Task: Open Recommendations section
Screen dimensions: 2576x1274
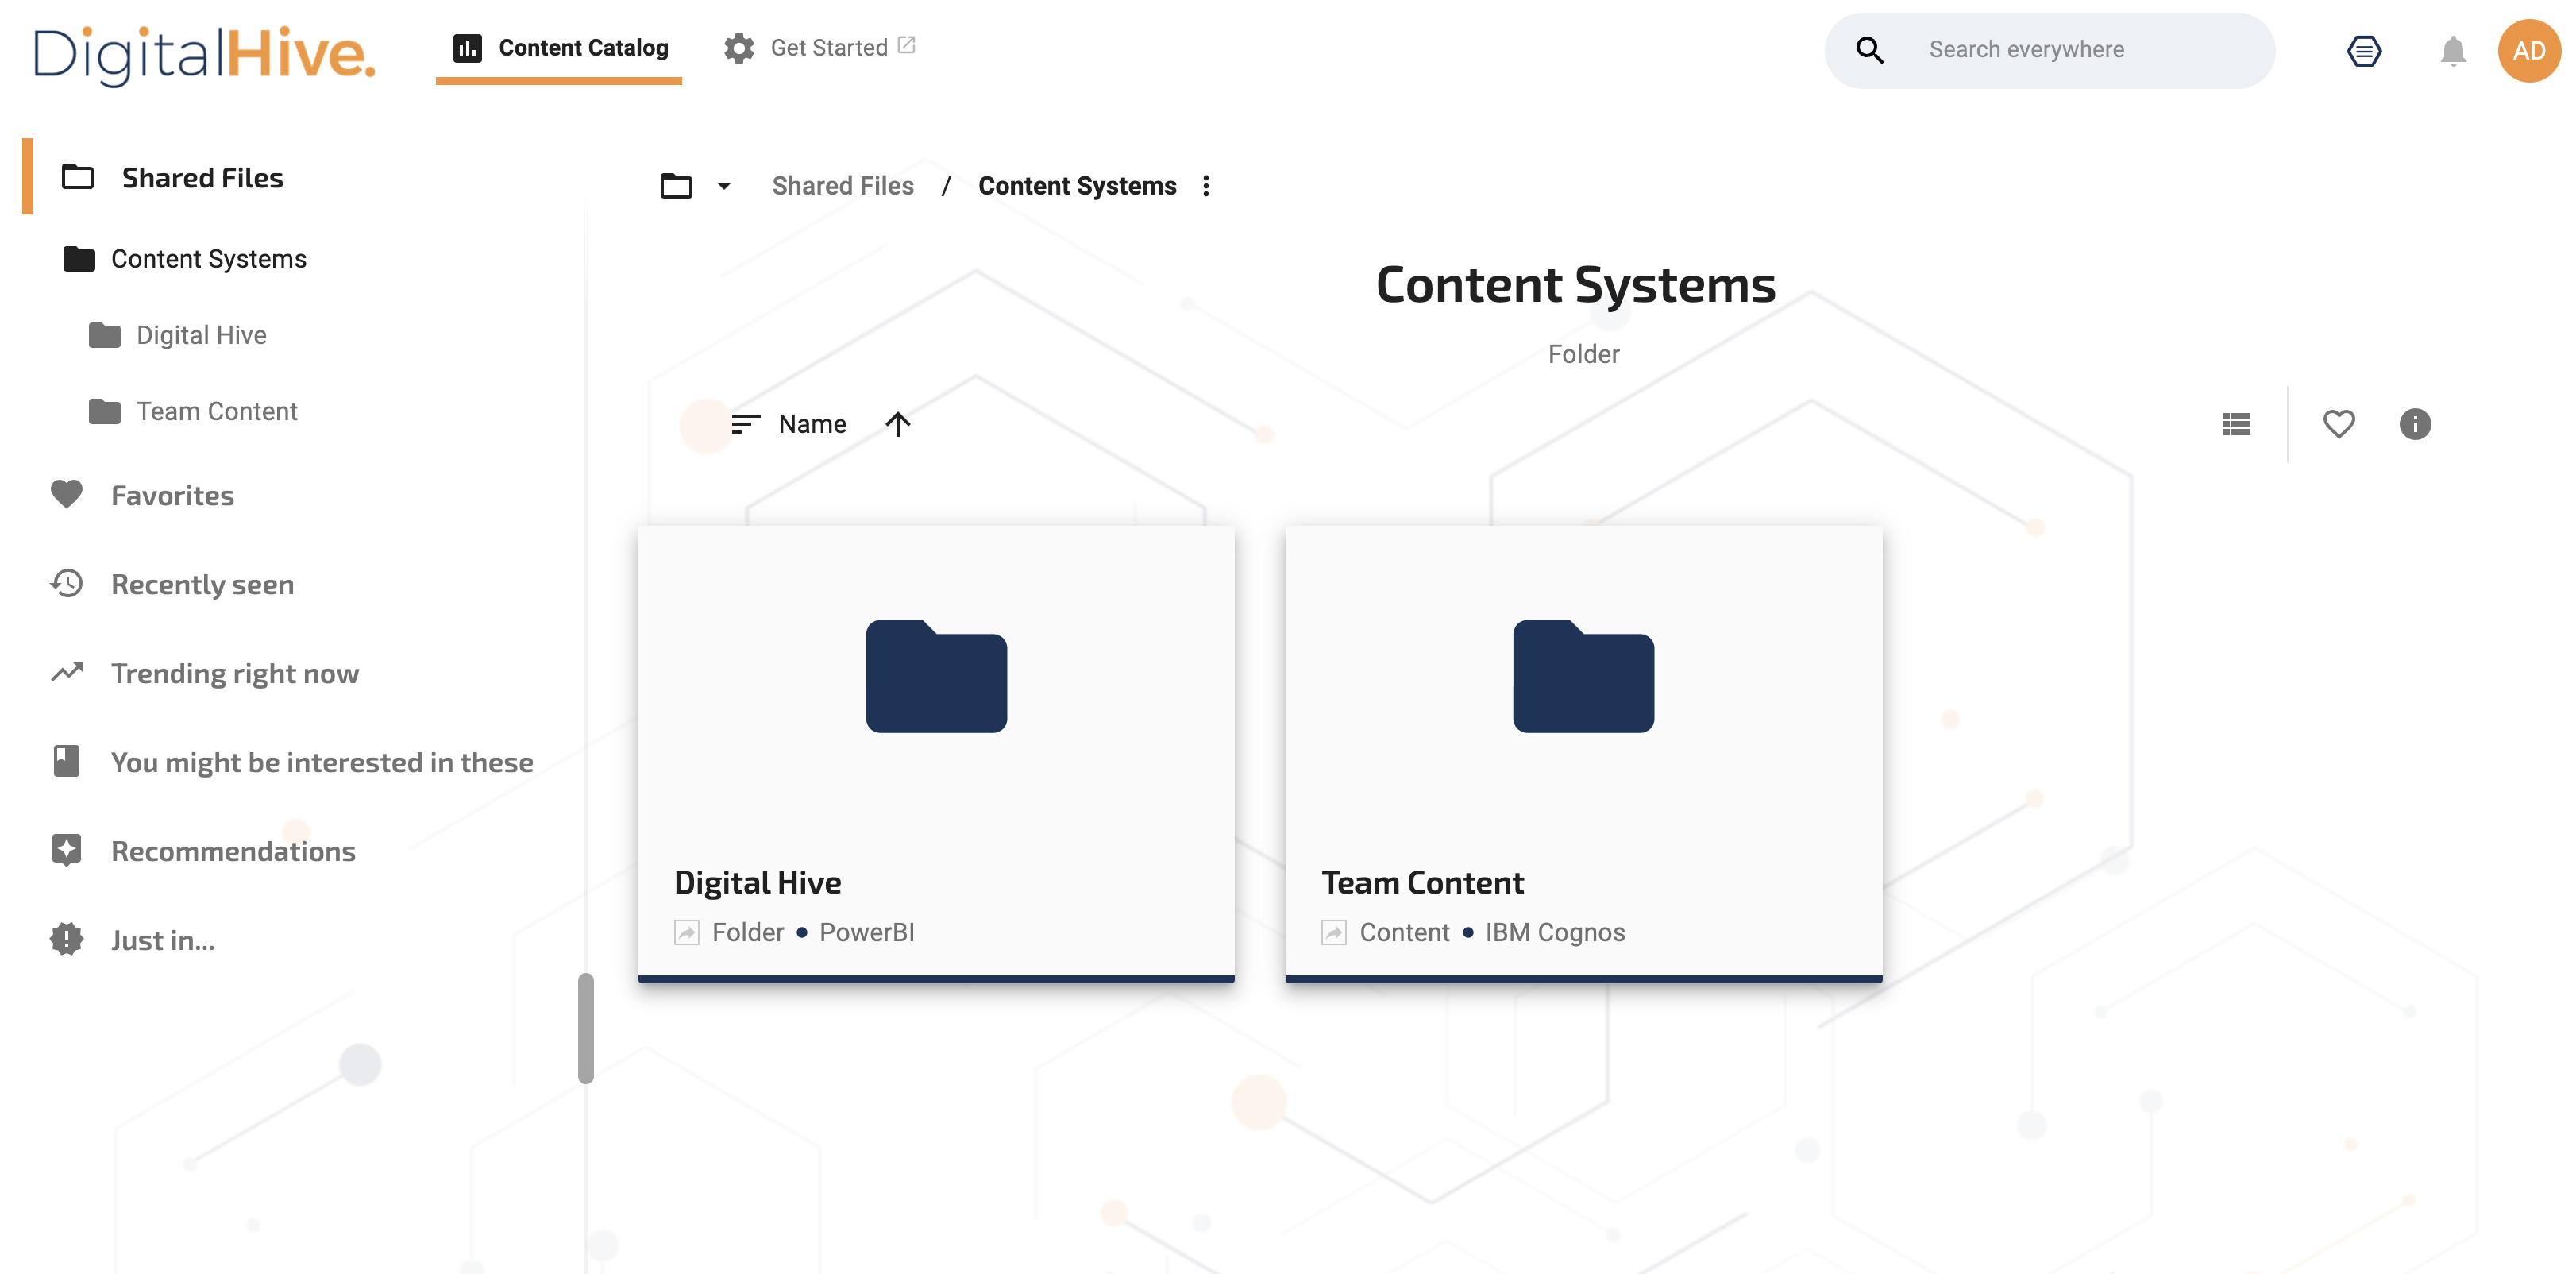Action: pyautogui.click(x=233, y=851)
